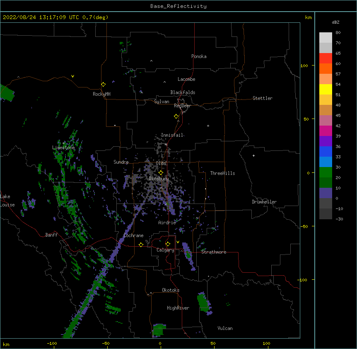The image size is (357, 349).
Task: Click the Innisfail city label
Action: pyautogui.click(x=172, y=135)
